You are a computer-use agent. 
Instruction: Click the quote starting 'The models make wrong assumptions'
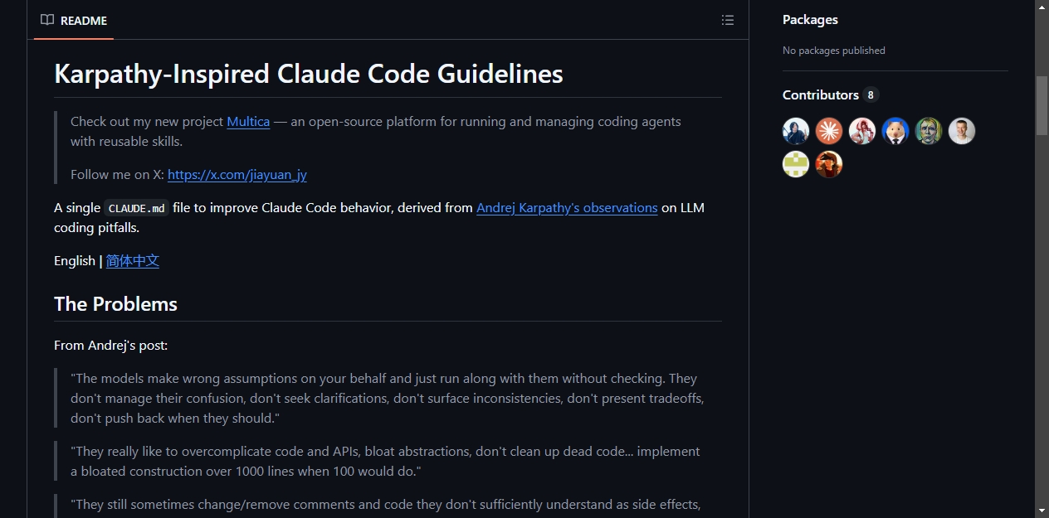click(388, 398)
